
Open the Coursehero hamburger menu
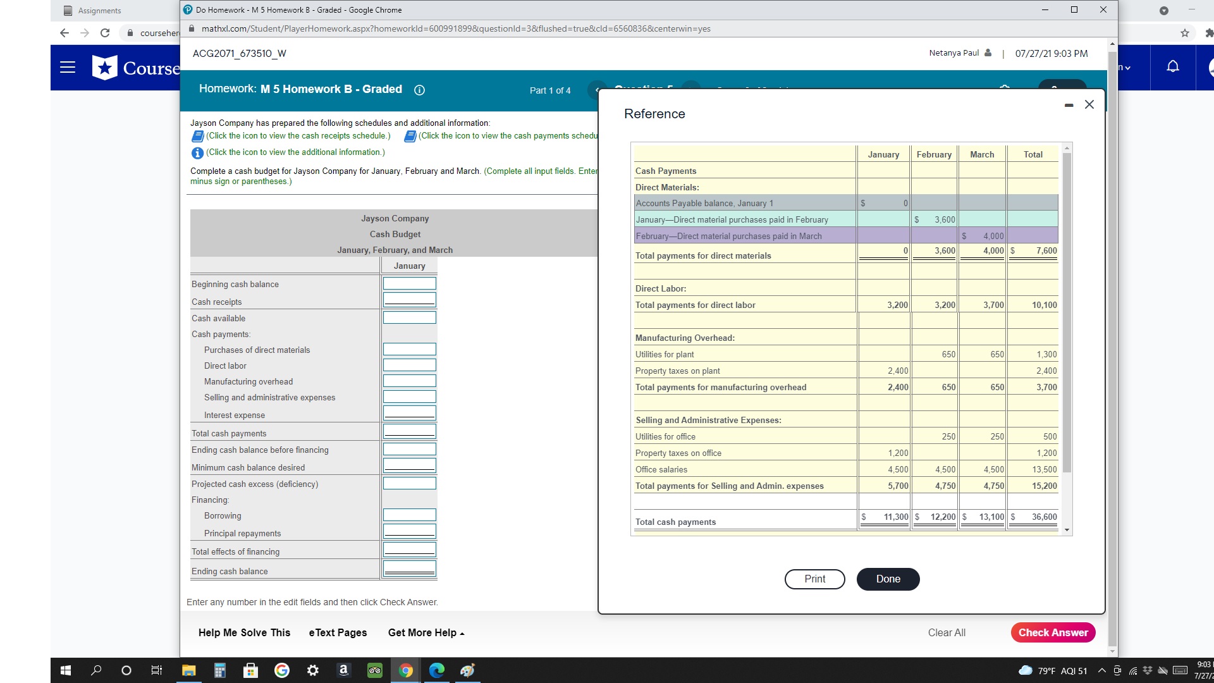[x=68, y=68]
